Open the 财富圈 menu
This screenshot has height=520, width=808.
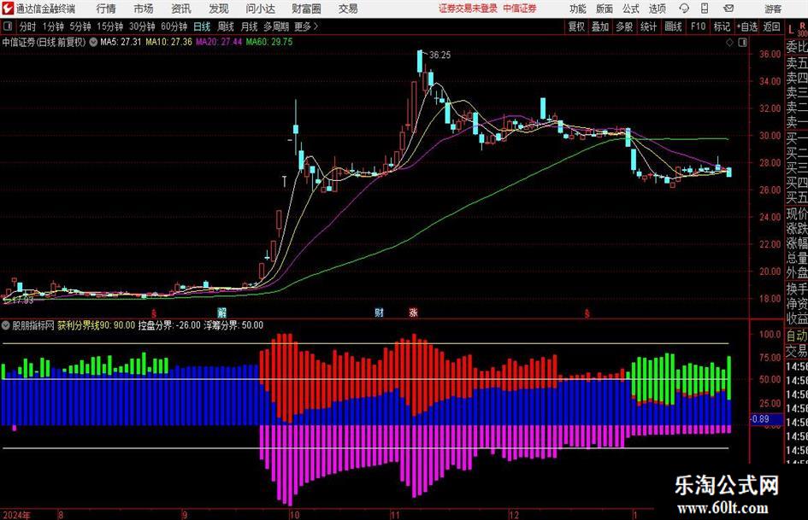pyautogui.click(x=306, y=9)
